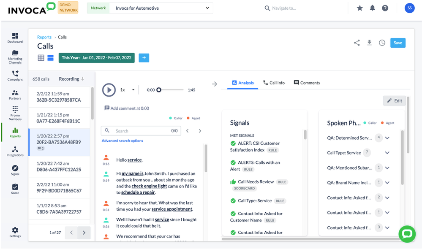
Task: Go to previous search result
Action: click(188, 131)
